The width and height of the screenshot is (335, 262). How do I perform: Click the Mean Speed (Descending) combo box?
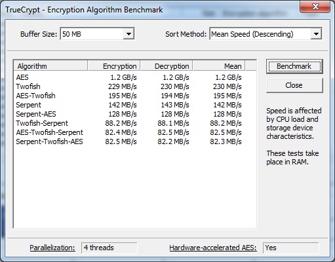(266, 34)
